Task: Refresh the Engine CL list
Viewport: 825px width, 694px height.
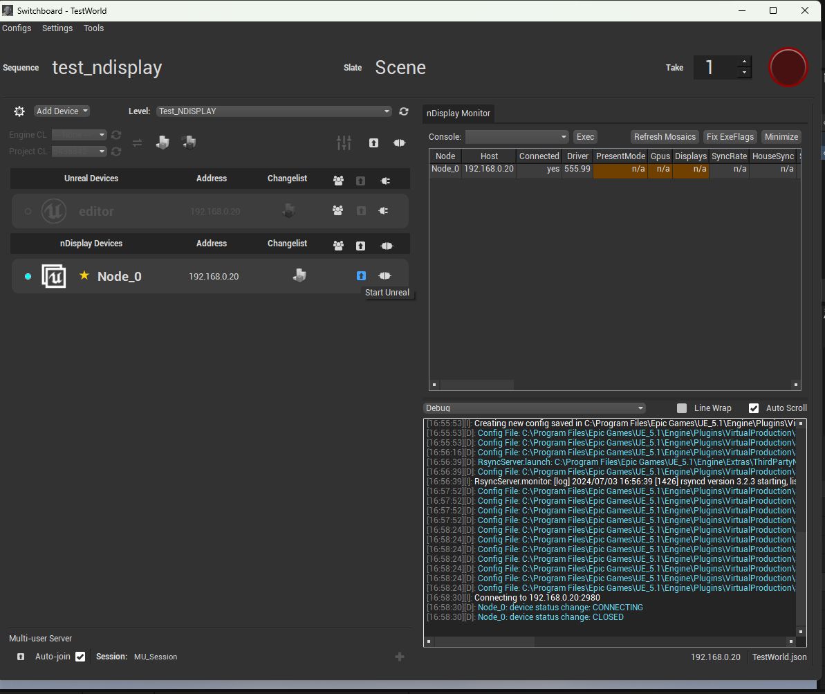Action: point(116,135)
